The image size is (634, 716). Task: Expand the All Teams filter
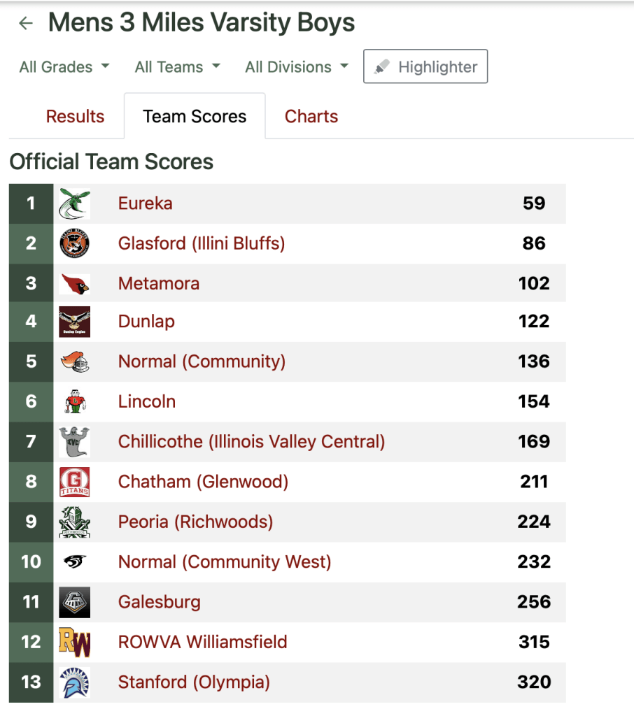(x=177, y=67)
